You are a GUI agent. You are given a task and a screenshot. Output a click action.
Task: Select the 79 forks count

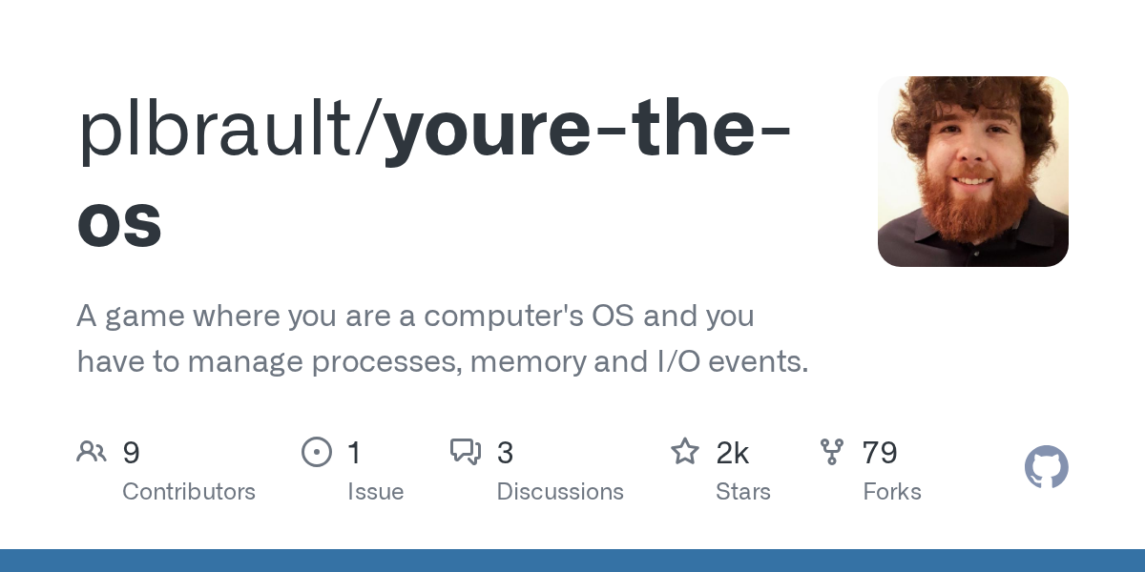pyautogui.click(x=880, y=453)
